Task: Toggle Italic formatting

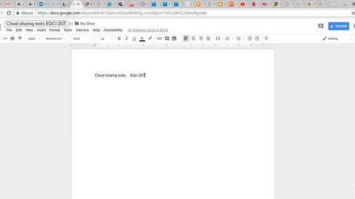Action: click(126, 39)
